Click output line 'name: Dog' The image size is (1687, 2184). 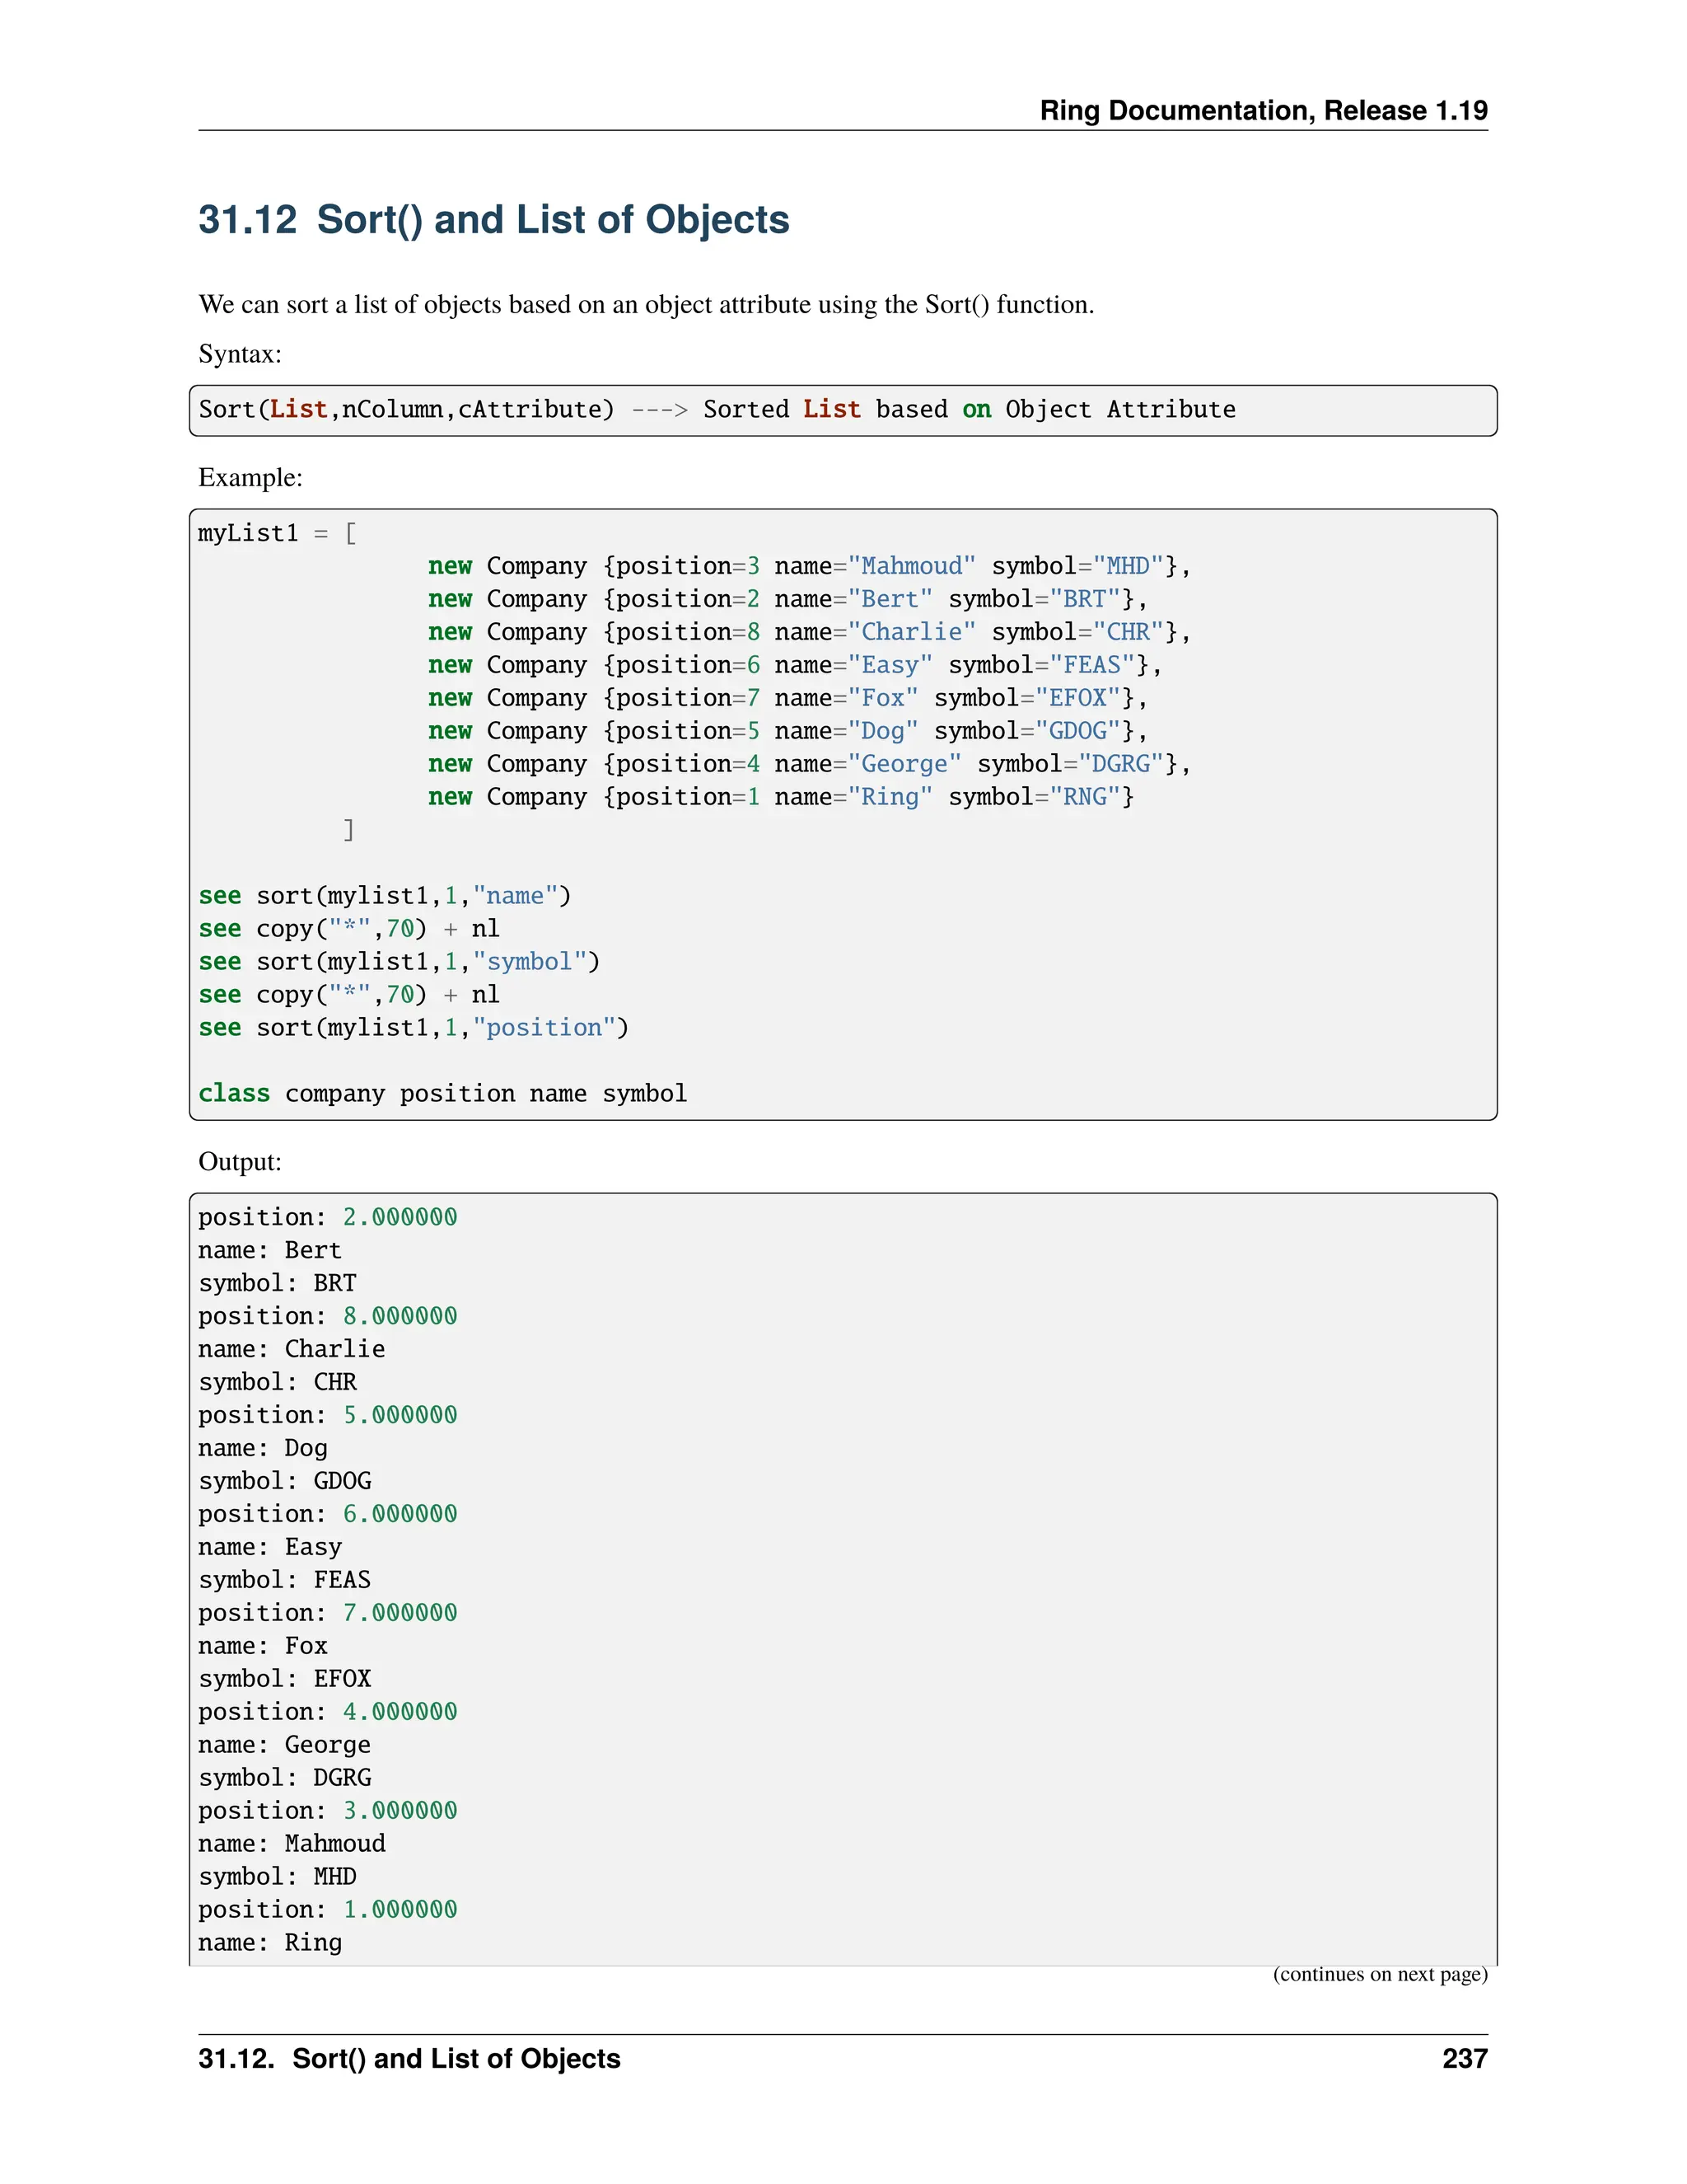(263, 1449)
